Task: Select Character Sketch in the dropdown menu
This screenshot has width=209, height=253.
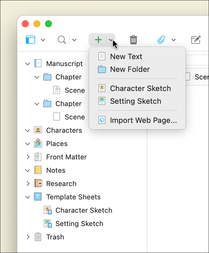Action: tap(140, 88)
